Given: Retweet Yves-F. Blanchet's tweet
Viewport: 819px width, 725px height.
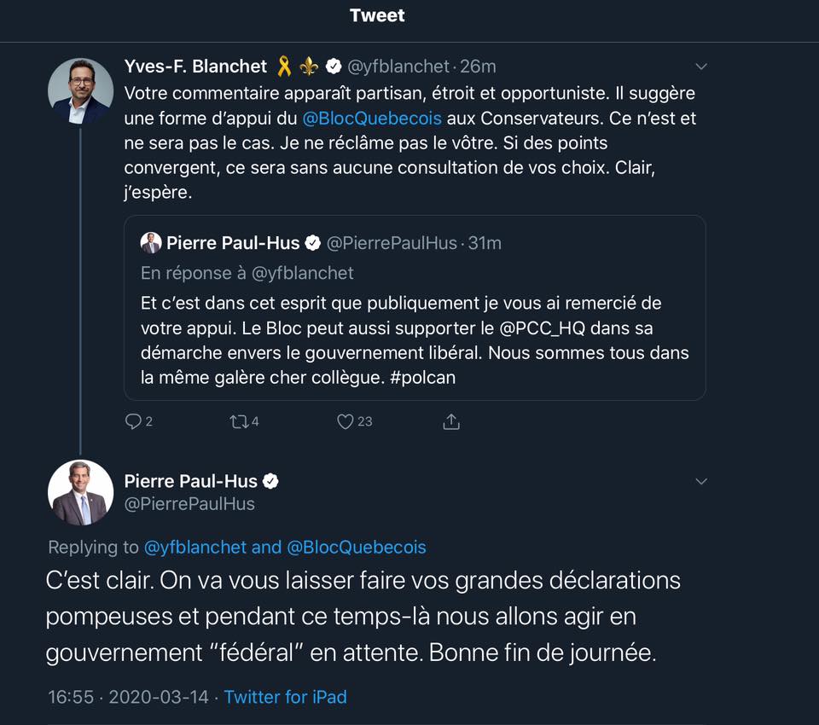Looking at the screenshot, I should coord(239,421).
